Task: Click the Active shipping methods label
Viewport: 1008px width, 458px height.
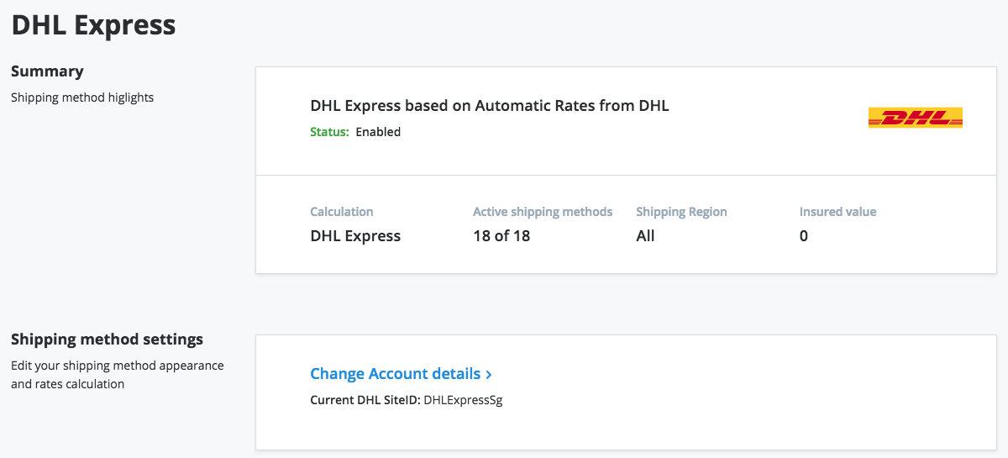Action: (543, 212)
